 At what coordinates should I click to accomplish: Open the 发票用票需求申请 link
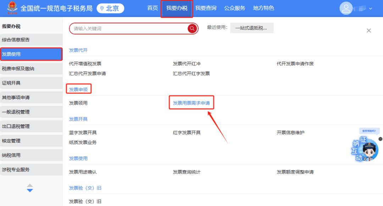coord(191,102)
